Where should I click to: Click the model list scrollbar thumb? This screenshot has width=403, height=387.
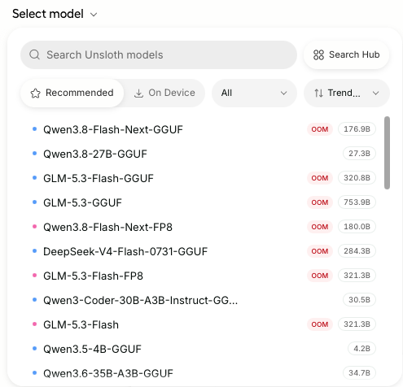[x=387, y=153]
